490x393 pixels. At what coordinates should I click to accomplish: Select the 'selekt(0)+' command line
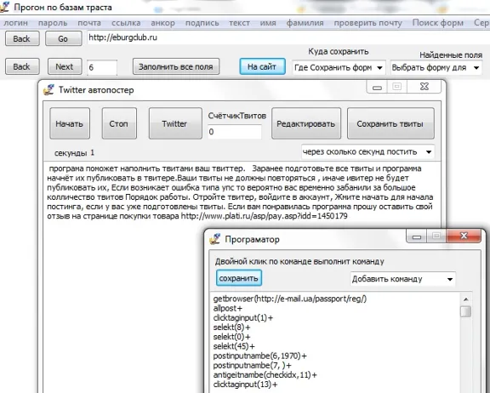[x=232, y=337]
